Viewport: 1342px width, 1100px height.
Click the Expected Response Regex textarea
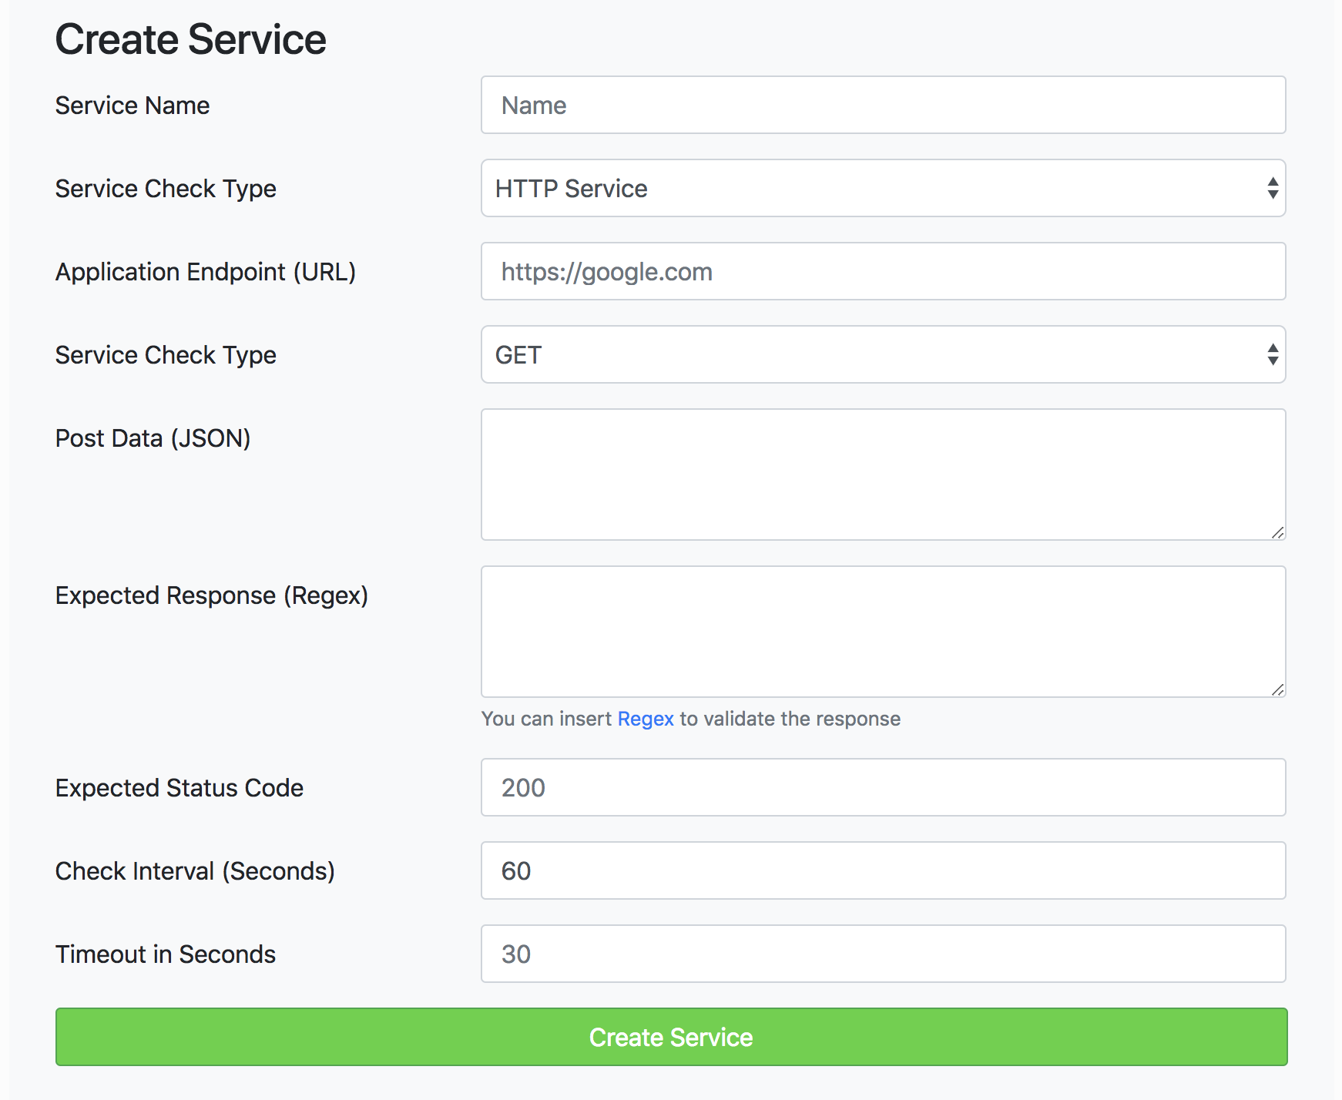883,632
